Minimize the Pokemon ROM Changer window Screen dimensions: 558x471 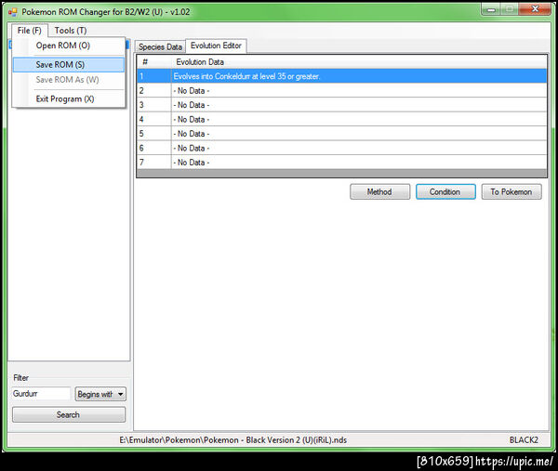point(491,9)
